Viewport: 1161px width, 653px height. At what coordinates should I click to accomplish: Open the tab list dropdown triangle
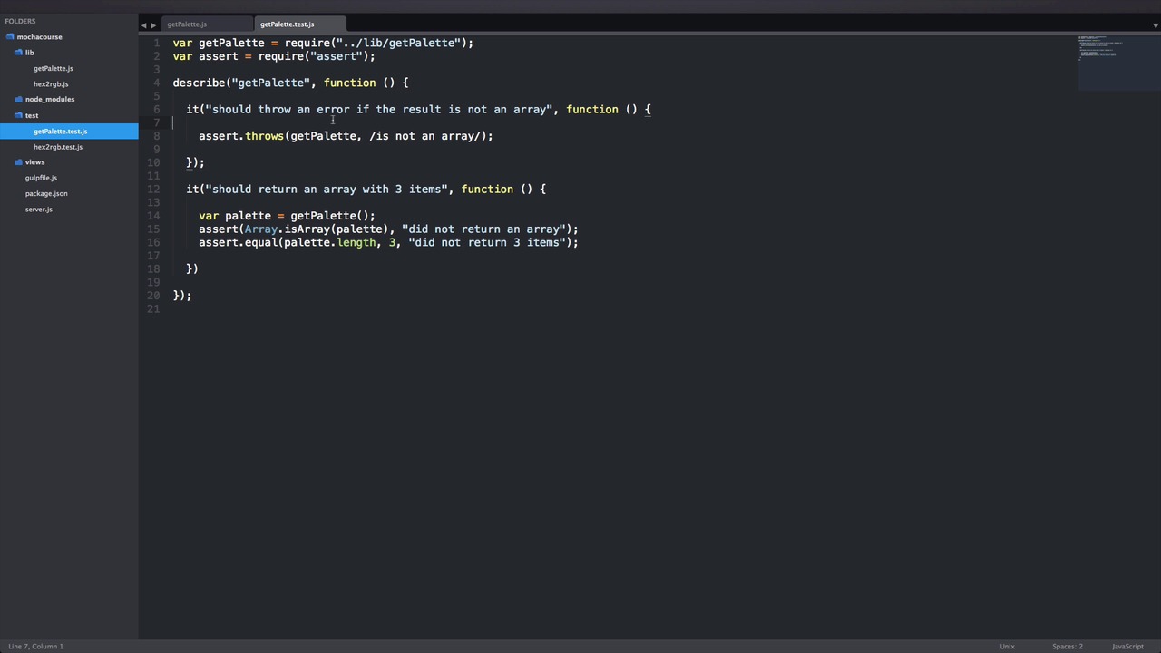pos(1156,25)
